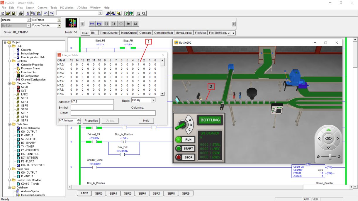Collapse the Project tree root node
Viewport: 358px width, 201px height.
(5, 42)
